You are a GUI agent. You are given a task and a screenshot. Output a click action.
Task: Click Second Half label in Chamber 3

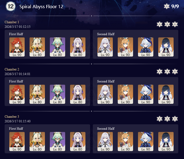click(x=106, y=129)
